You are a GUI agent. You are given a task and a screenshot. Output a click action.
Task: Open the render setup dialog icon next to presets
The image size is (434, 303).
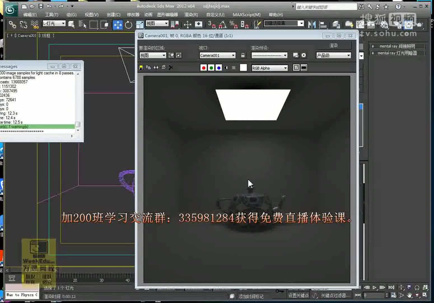(x=296, y=55)
